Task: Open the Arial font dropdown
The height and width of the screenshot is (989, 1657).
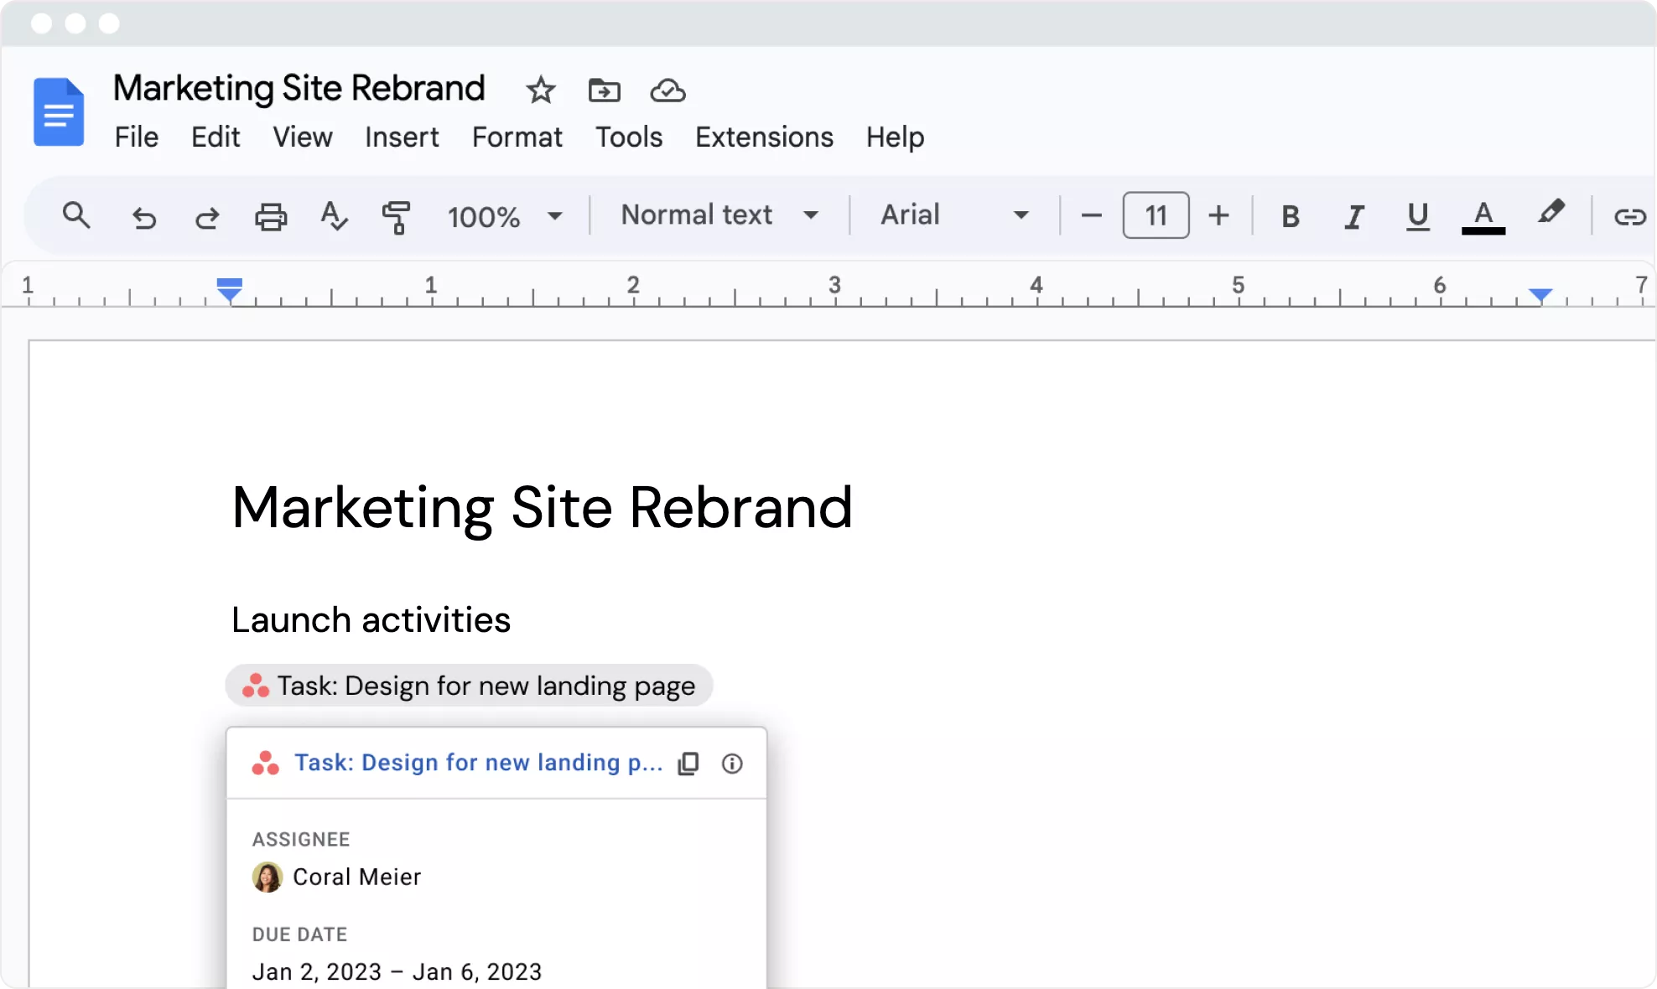Action: [x=953, y=215]
